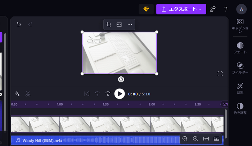The width and height of the screenshot is (252, 146).
Task: Redo the last edit
Action: (x=30, y=24)
